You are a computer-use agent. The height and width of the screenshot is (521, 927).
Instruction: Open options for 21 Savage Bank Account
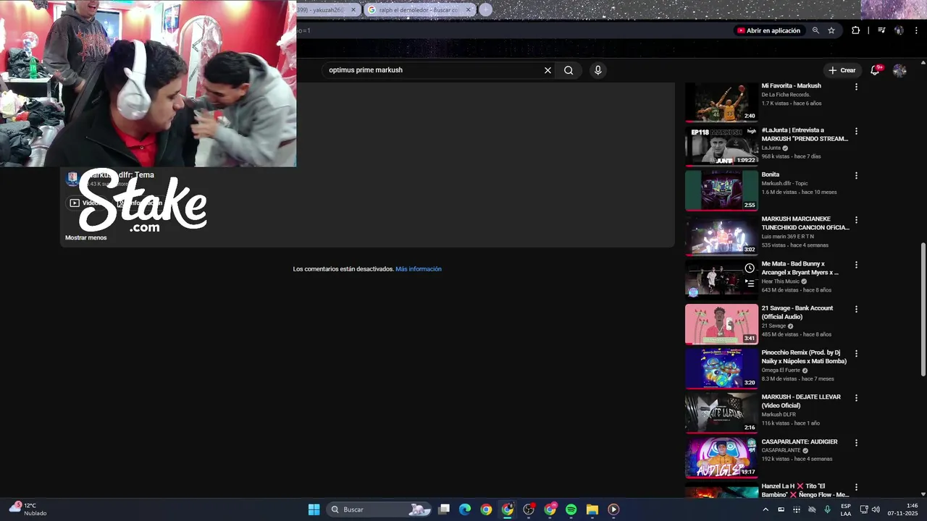(856, 309)
